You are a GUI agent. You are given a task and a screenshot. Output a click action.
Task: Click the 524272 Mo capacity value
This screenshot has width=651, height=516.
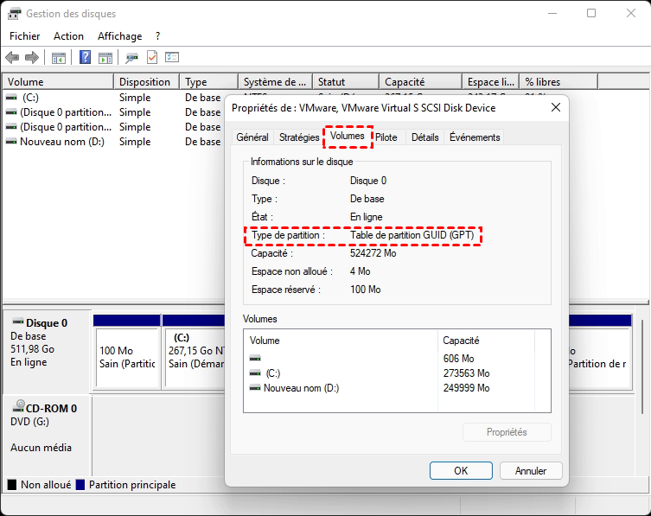tap(373, 253)
